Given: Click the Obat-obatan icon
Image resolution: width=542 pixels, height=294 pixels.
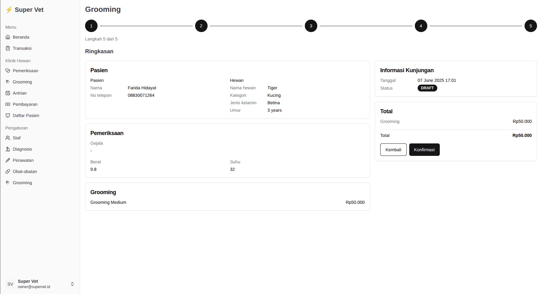Looking at the screenshot, I should (x=8, y=171).
